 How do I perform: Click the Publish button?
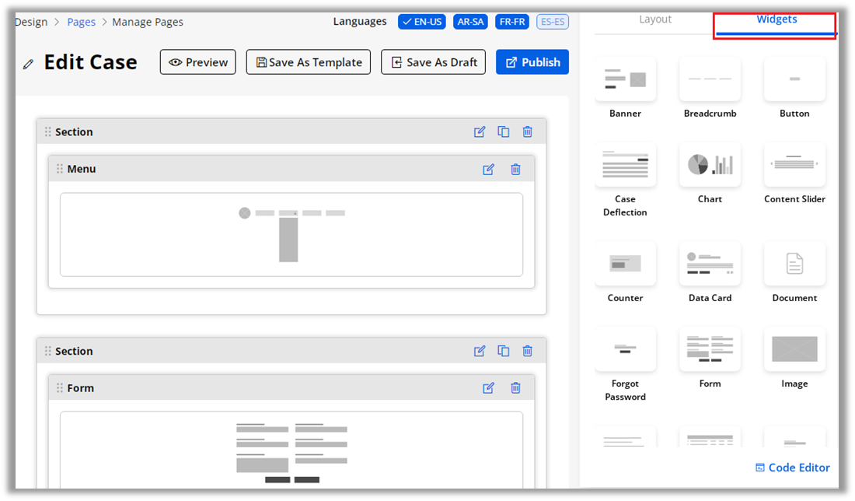[x=532, y=62]
